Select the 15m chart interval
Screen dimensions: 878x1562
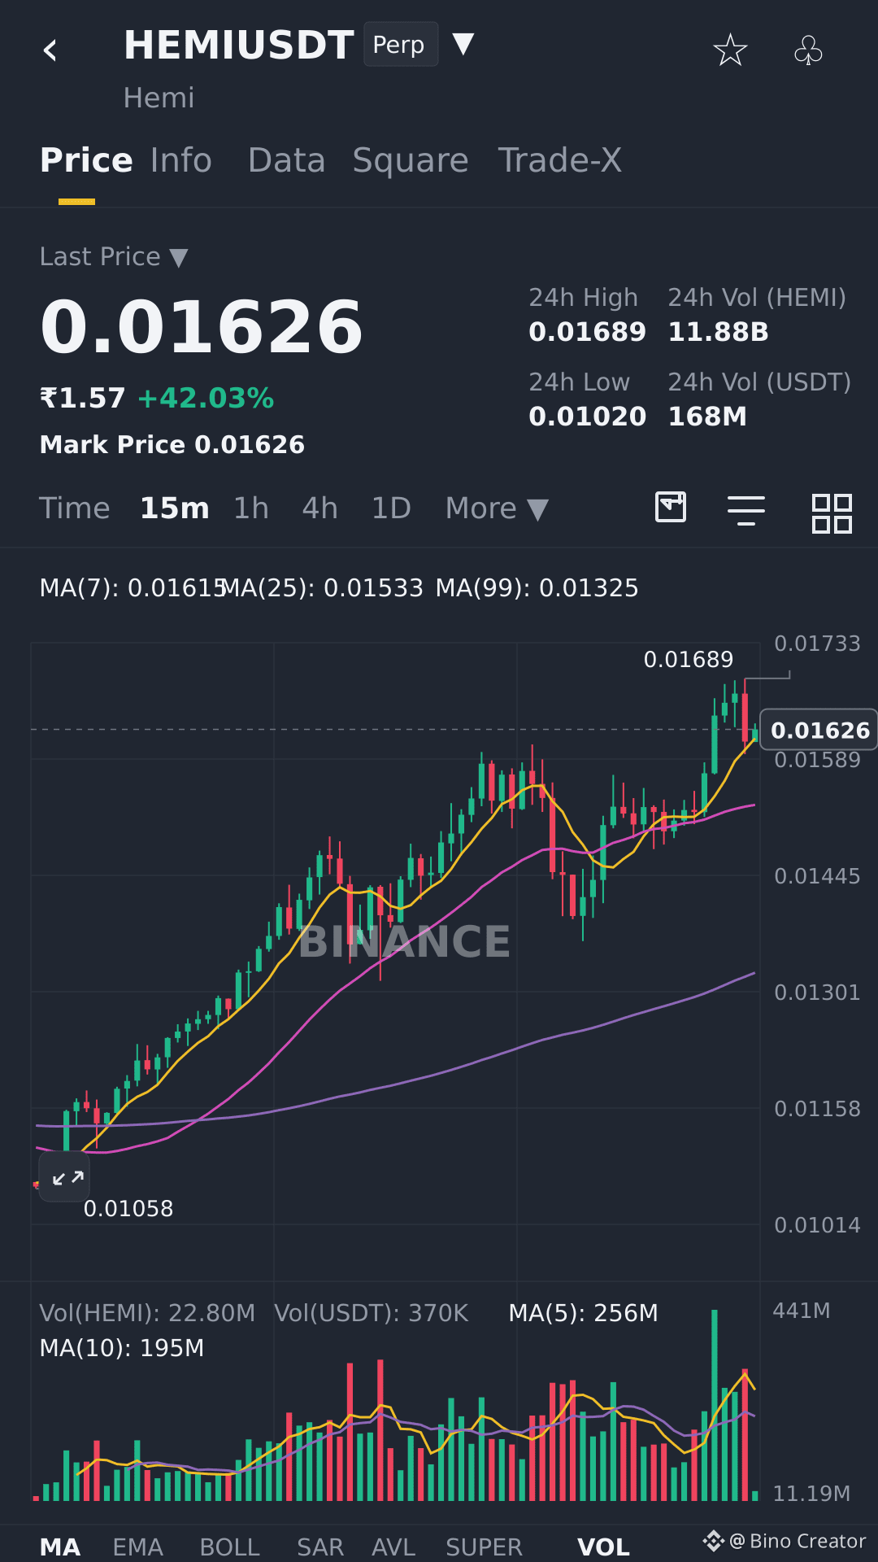[175, 508]
